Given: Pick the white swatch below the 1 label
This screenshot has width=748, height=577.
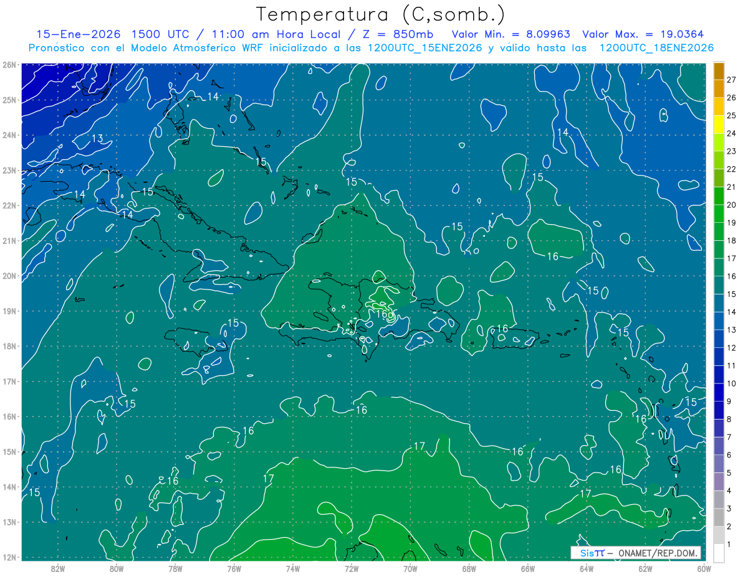Looking at the screenshot, I should click(x=719, y=553).
